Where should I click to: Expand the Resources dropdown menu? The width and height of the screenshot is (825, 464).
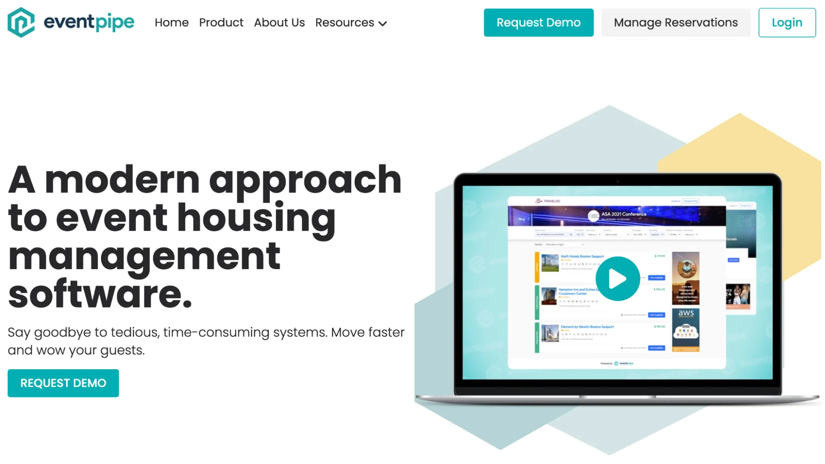pyautogui.click(x=350, y=22)
